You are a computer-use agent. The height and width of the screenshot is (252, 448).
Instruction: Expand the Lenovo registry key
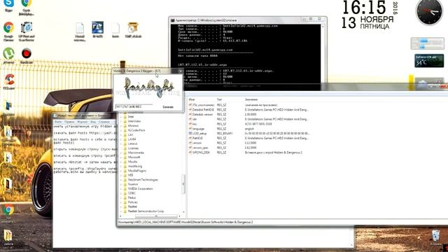(121, 143)
